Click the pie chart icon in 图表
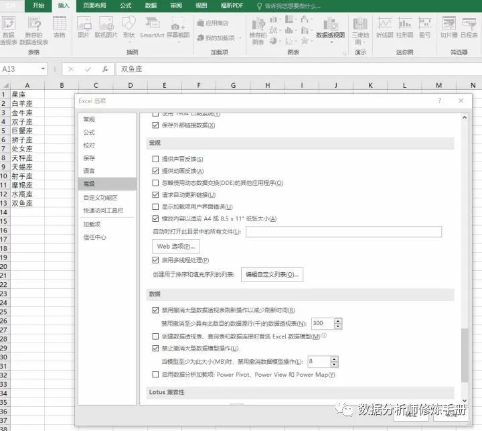The height and width of the screenshot is (431, 482). (273, 41)
